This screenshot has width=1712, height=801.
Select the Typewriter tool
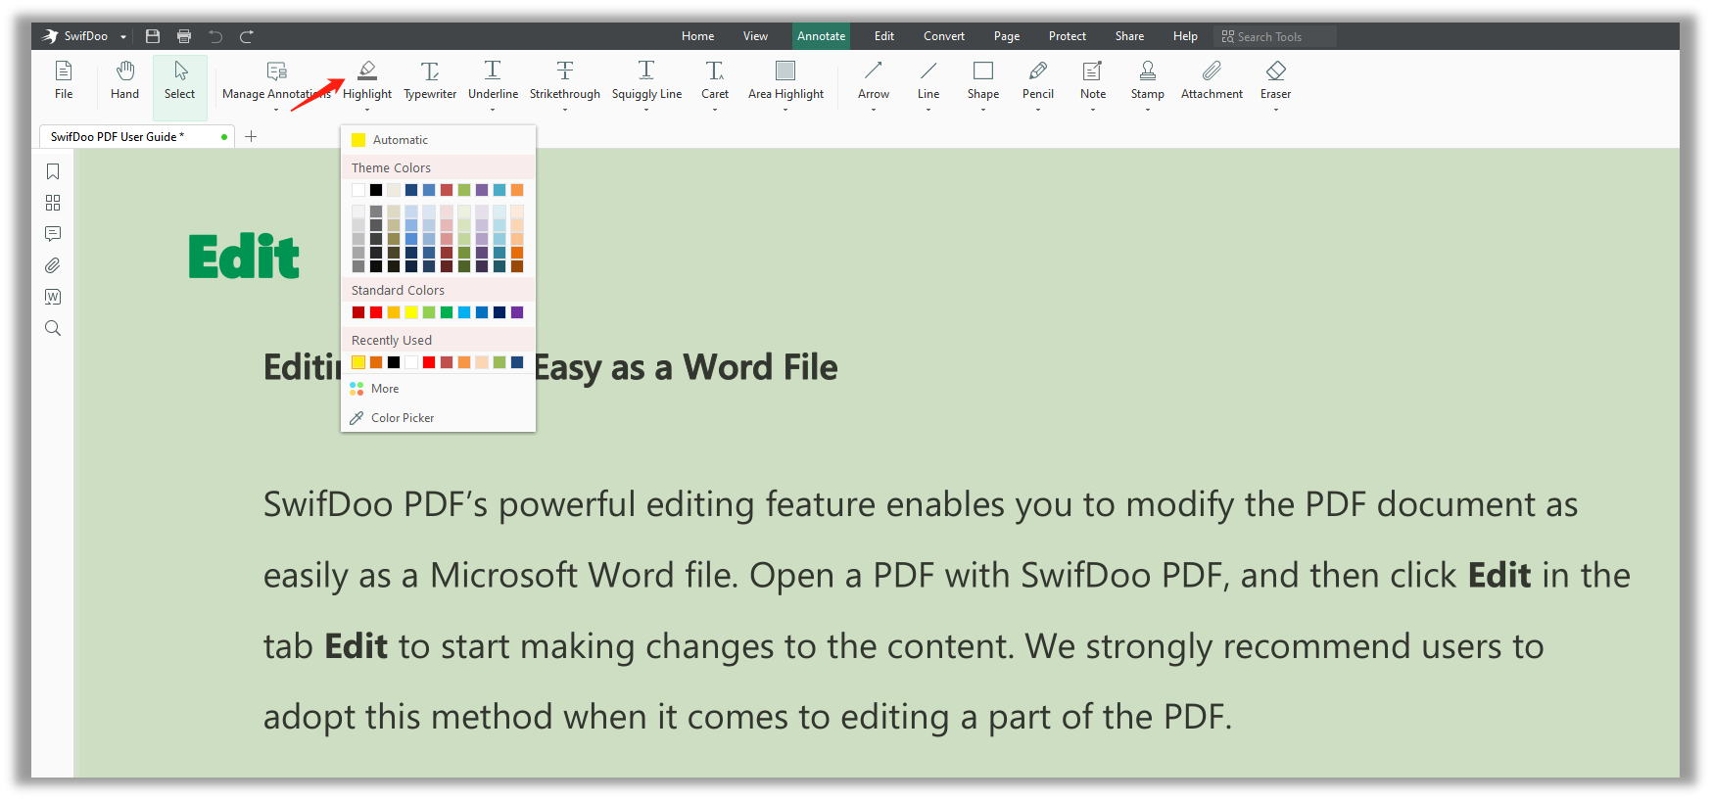[x=430, y=80]
